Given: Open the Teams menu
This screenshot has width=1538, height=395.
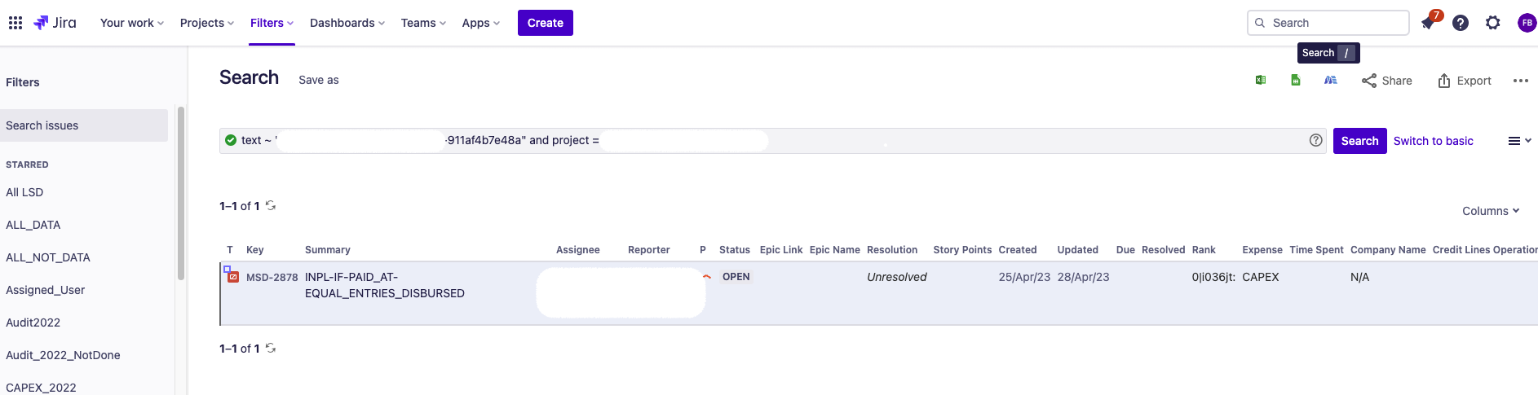Looking at the screenshot, I should click(x=423, y=23).
